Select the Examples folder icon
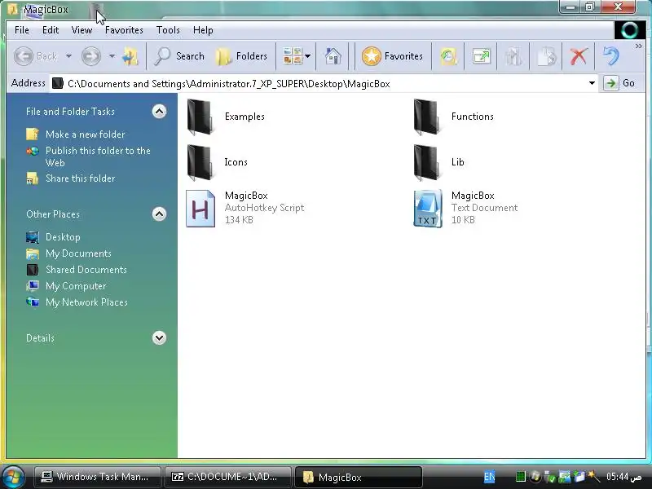This screenshot has height=489, width=652. 200,117
